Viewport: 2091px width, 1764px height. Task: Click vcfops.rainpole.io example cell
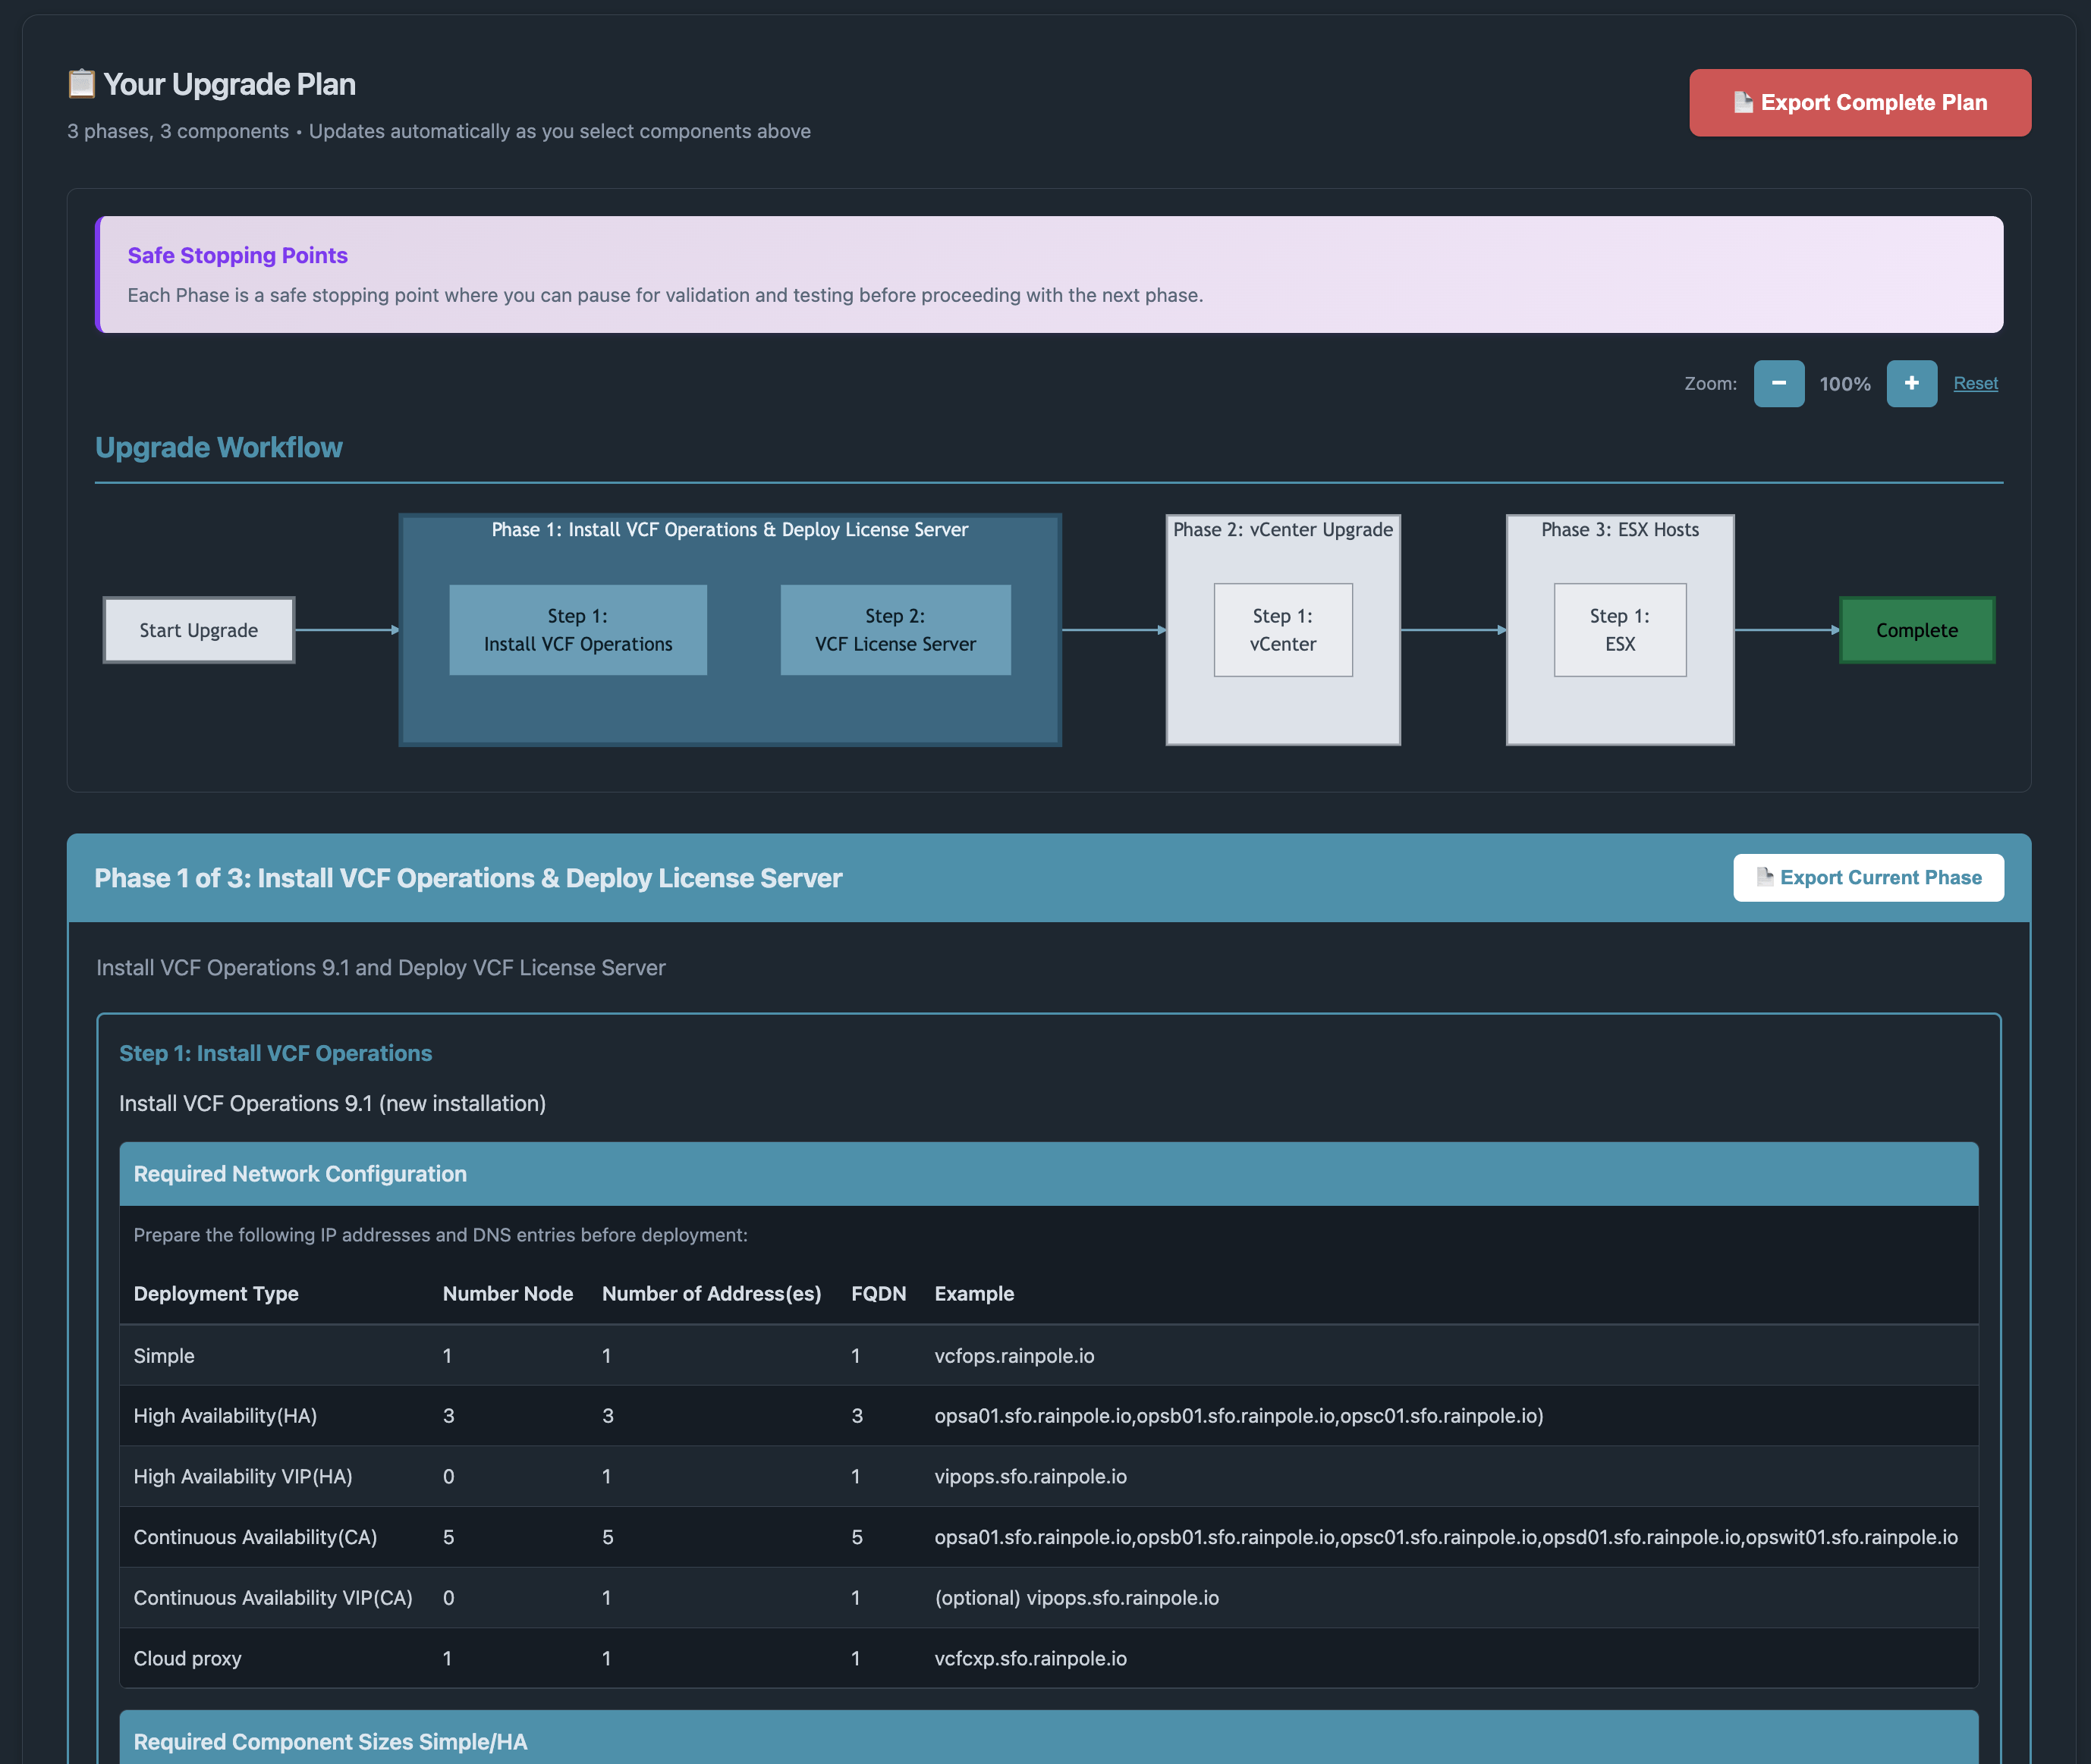(x=1014, y=1356)
